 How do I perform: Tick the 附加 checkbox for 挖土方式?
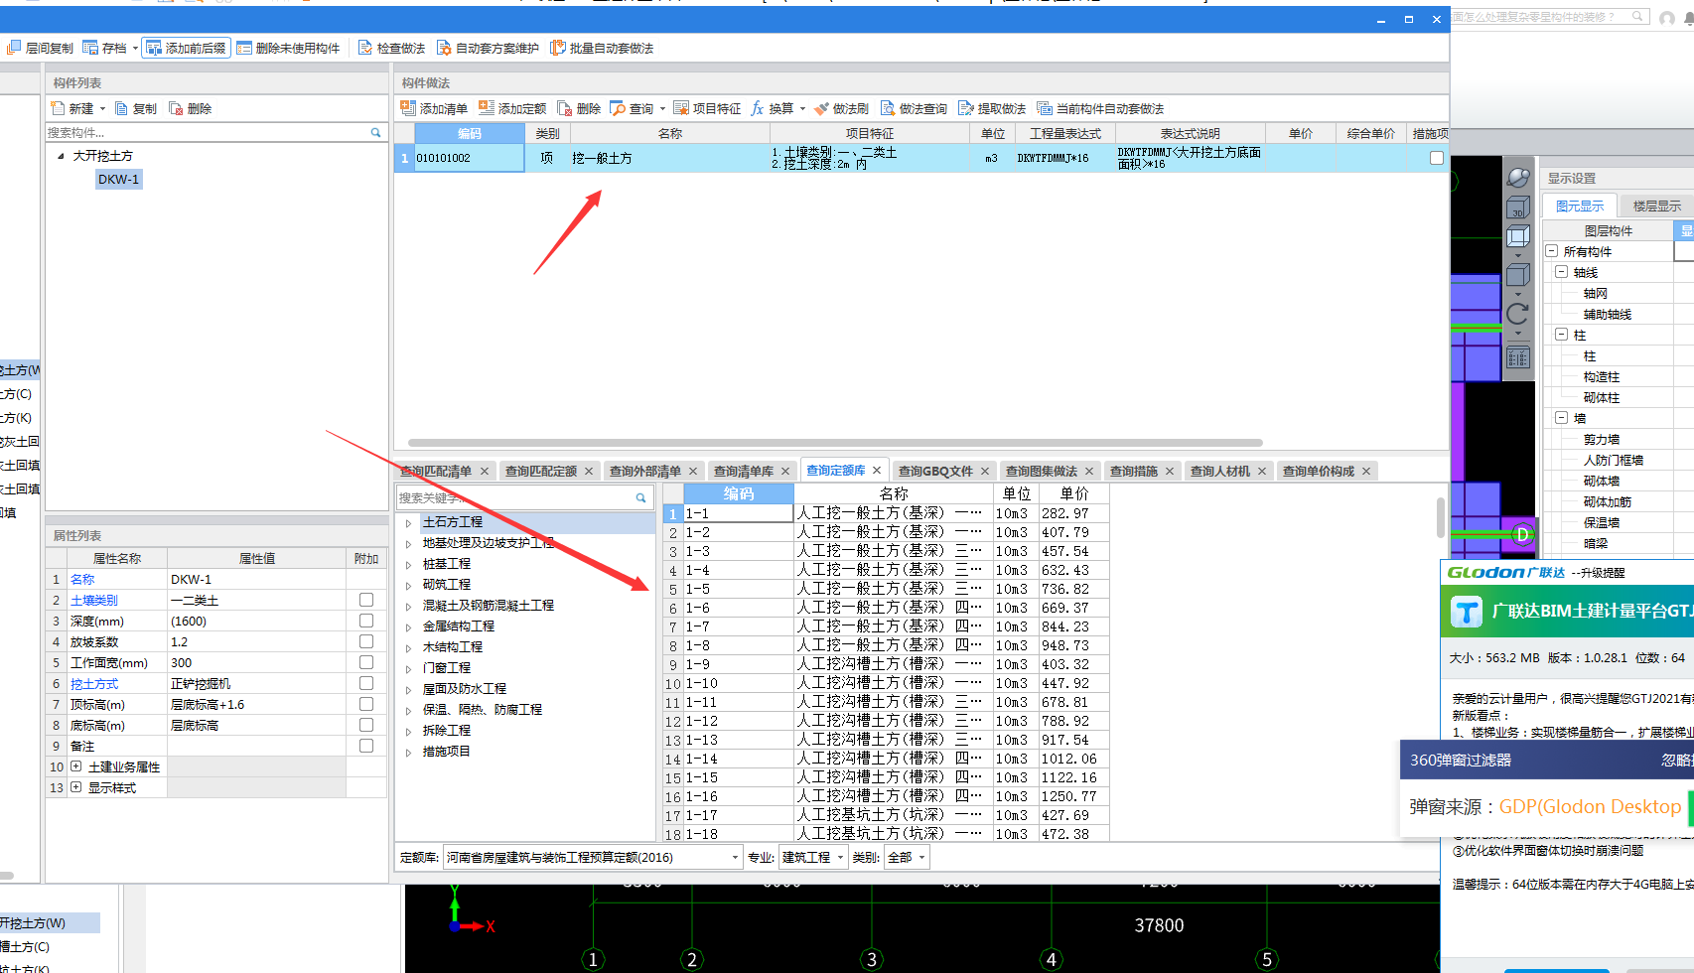tap(366, 683)
